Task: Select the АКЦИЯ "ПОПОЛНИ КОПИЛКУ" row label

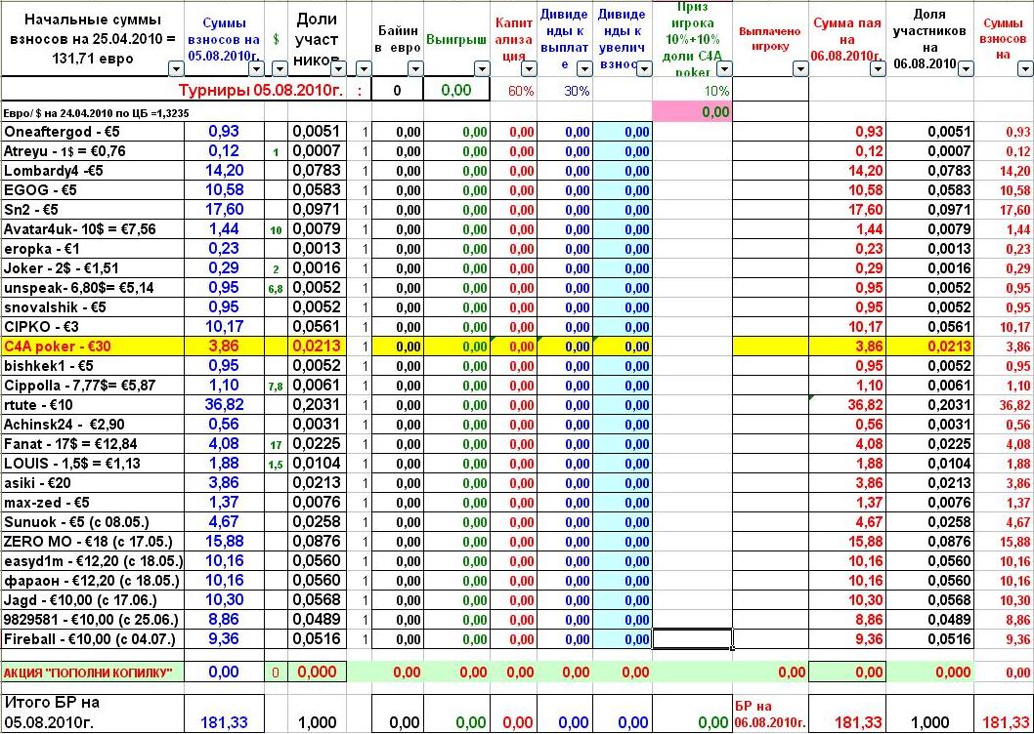Action: click(93, 673)
